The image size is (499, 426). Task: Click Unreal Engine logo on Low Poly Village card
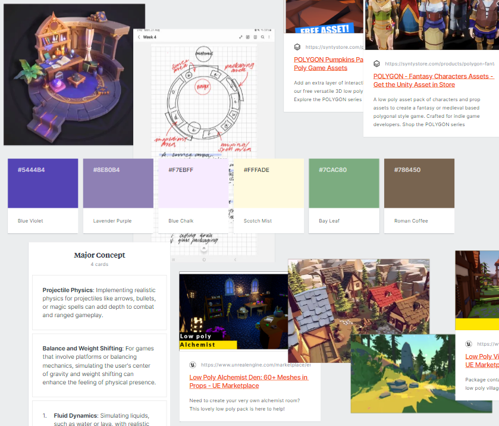pos(469,344)
